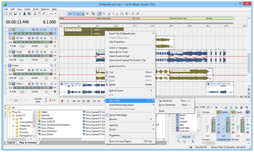Open Insert/Remove Envelope submenu
The image size is (254, 152).
(x=130, y=105)
